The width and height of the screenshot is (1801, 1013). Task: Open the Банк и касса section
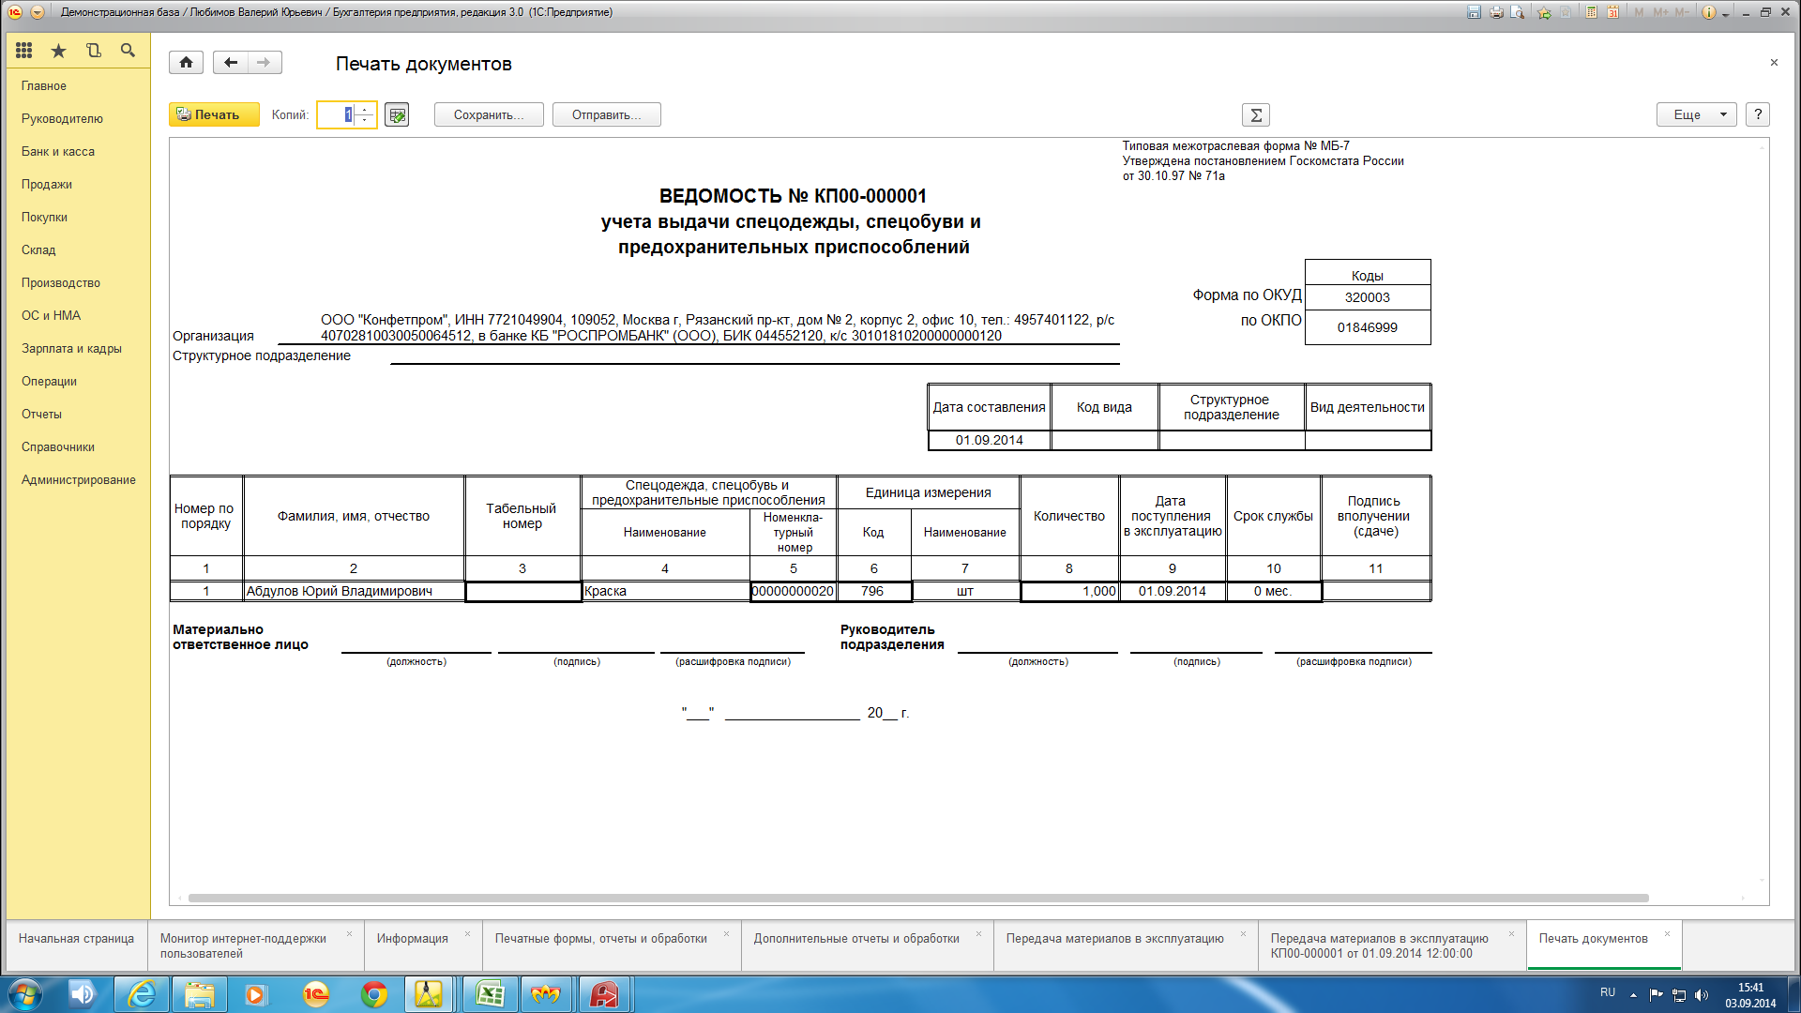(x=58, y=151)
